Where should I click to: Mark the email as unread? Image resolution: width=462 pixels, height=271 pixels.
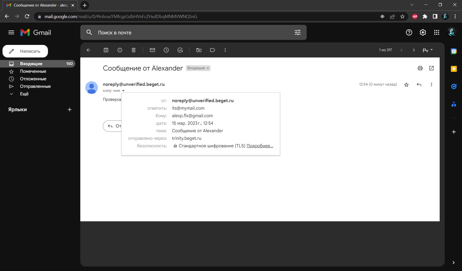coord(152,50)
